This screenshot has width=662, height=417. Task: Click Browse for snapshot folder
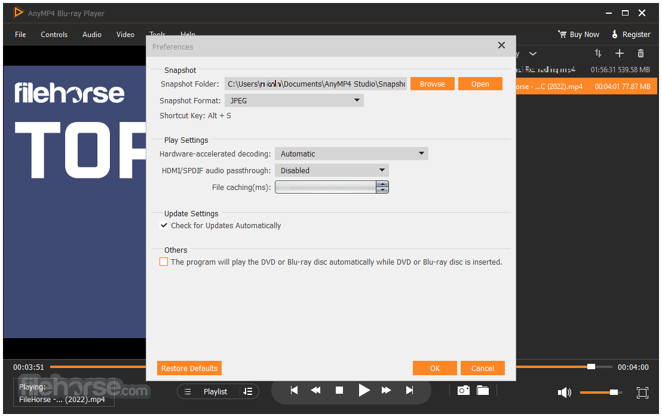(433, 84)
